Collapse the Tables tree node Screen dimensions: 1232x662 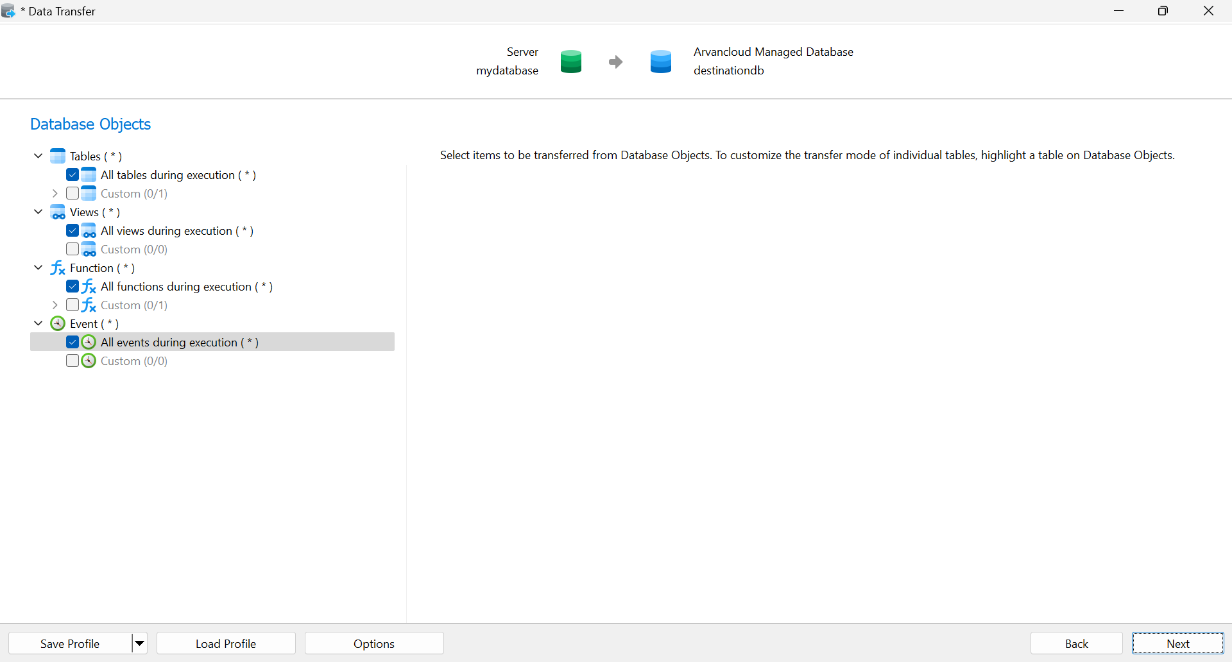38,156
